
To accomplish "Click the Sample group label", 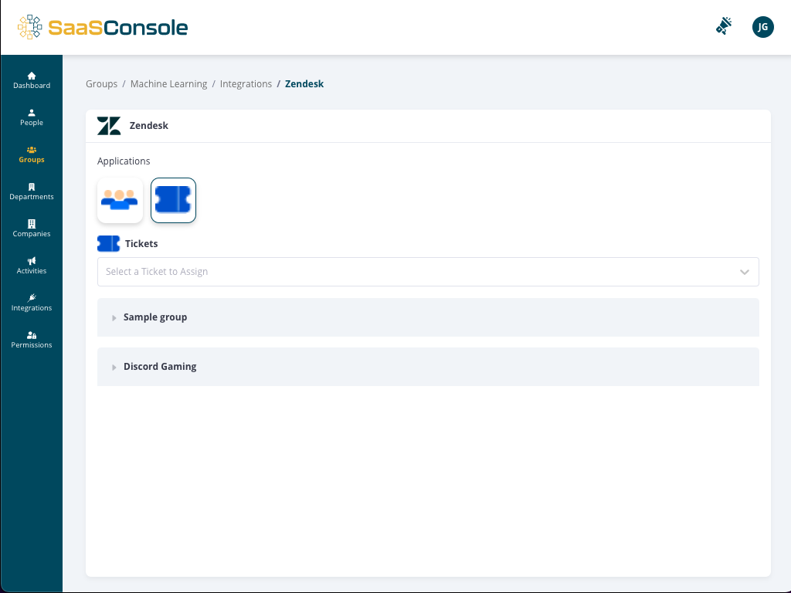I will pyautogui.click(x=155, y=317).
